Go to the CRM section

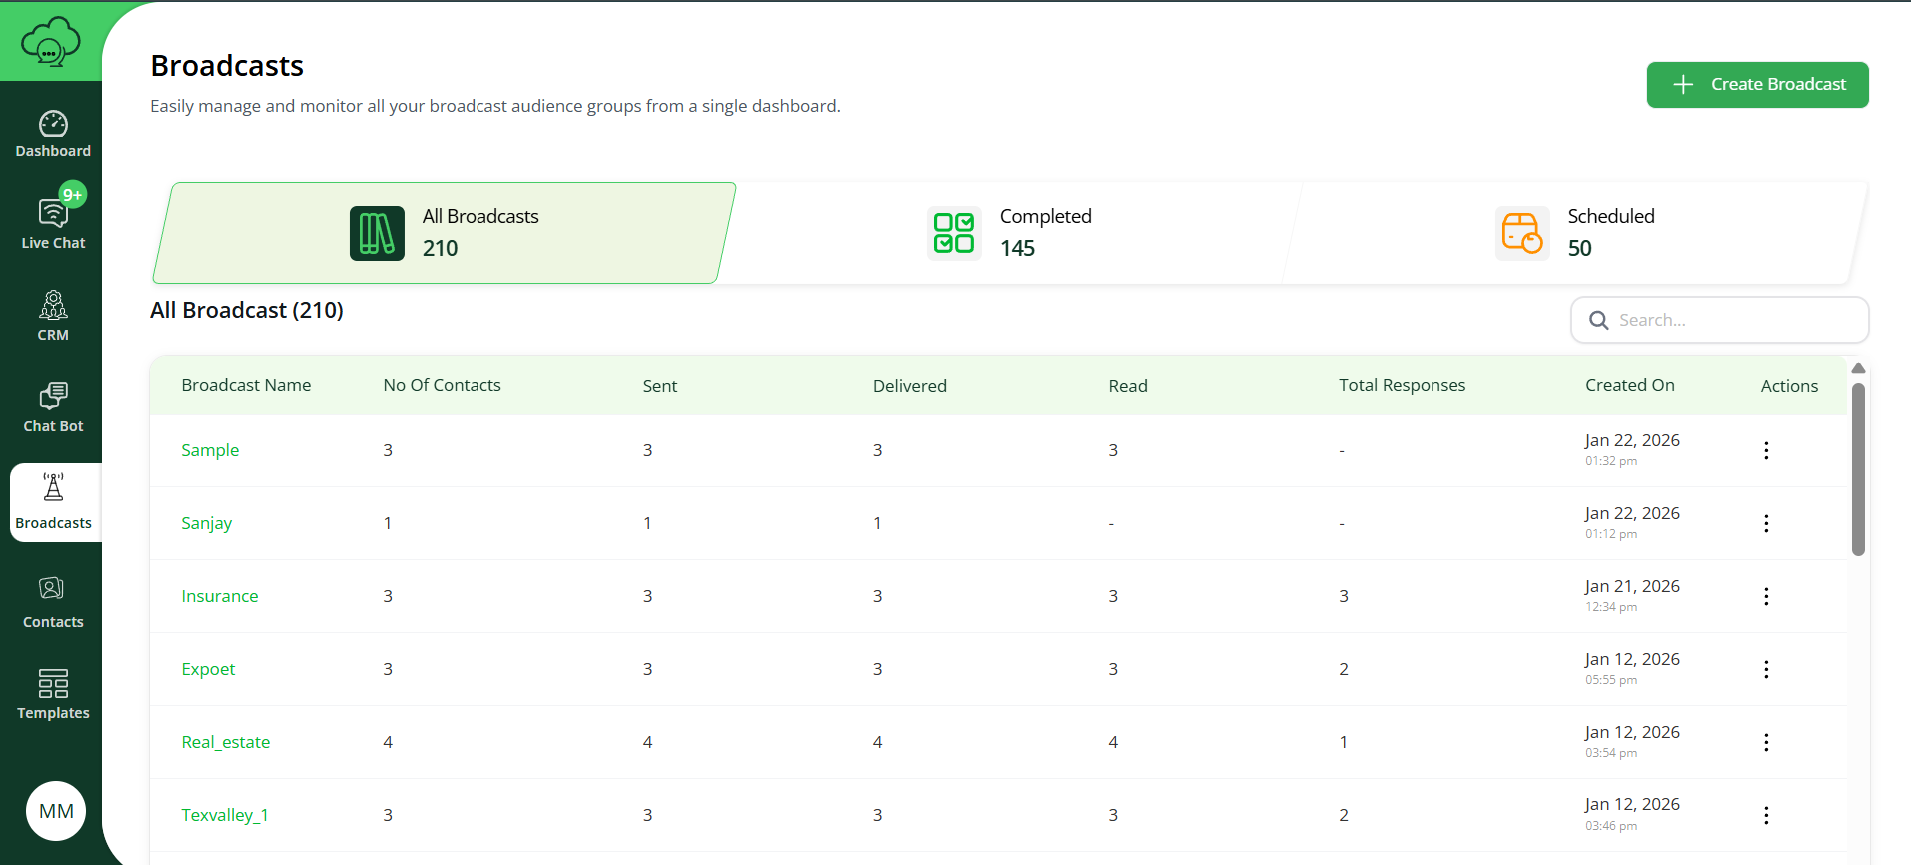tap(53, 315)
